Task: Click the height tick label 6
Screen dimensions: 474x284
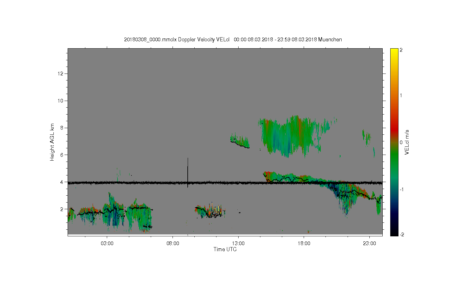Action: click(62, 155)
